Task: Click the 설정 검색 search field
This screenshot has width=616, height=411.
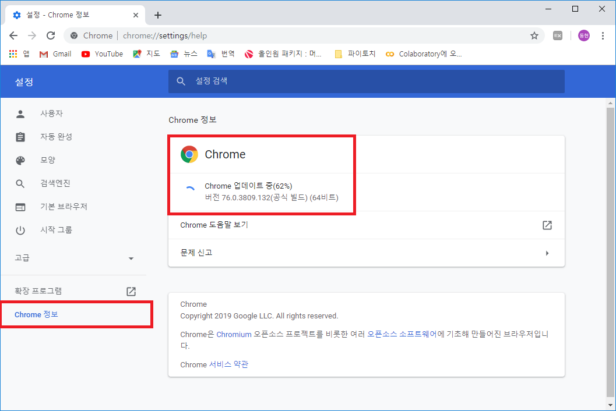Action: click(x=366, y=82)
